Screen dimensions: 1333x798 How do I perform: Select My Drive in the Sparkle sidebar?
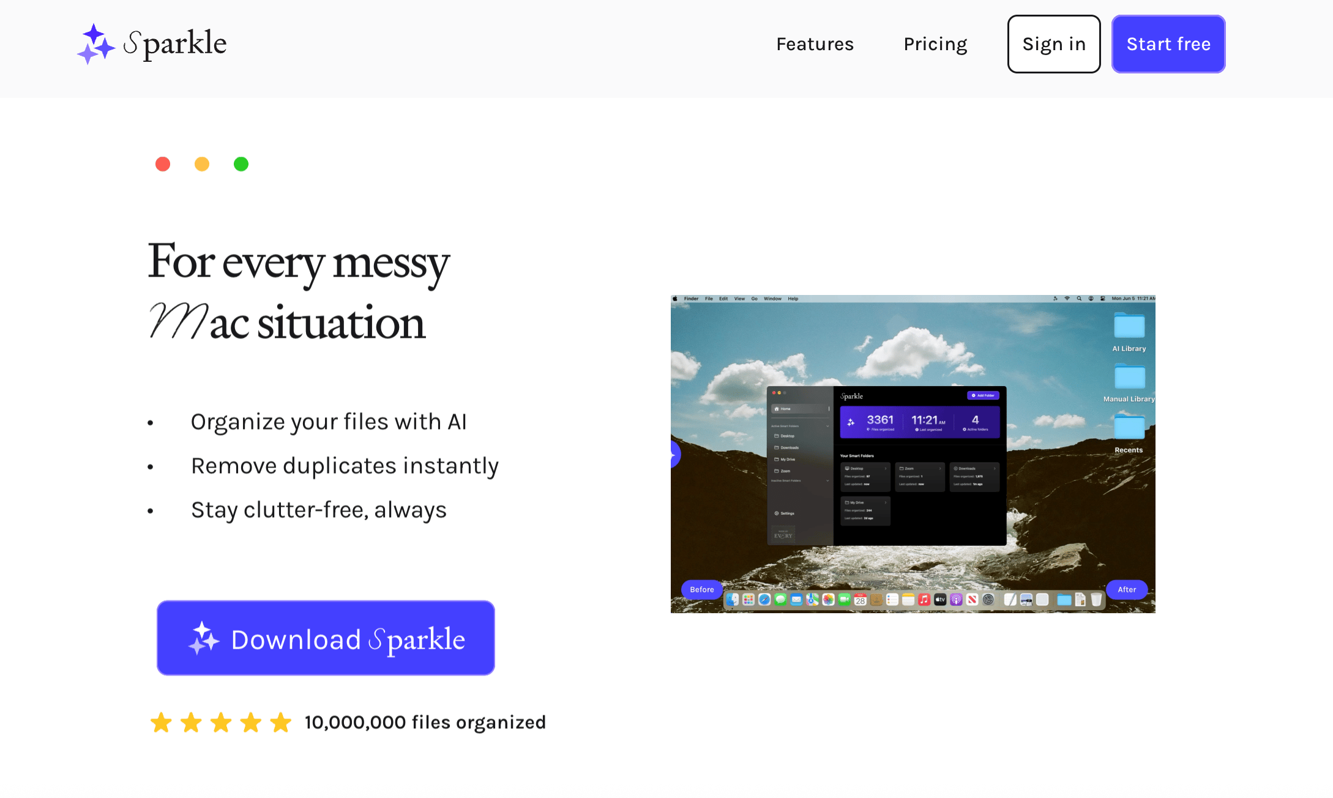point(785,459)
